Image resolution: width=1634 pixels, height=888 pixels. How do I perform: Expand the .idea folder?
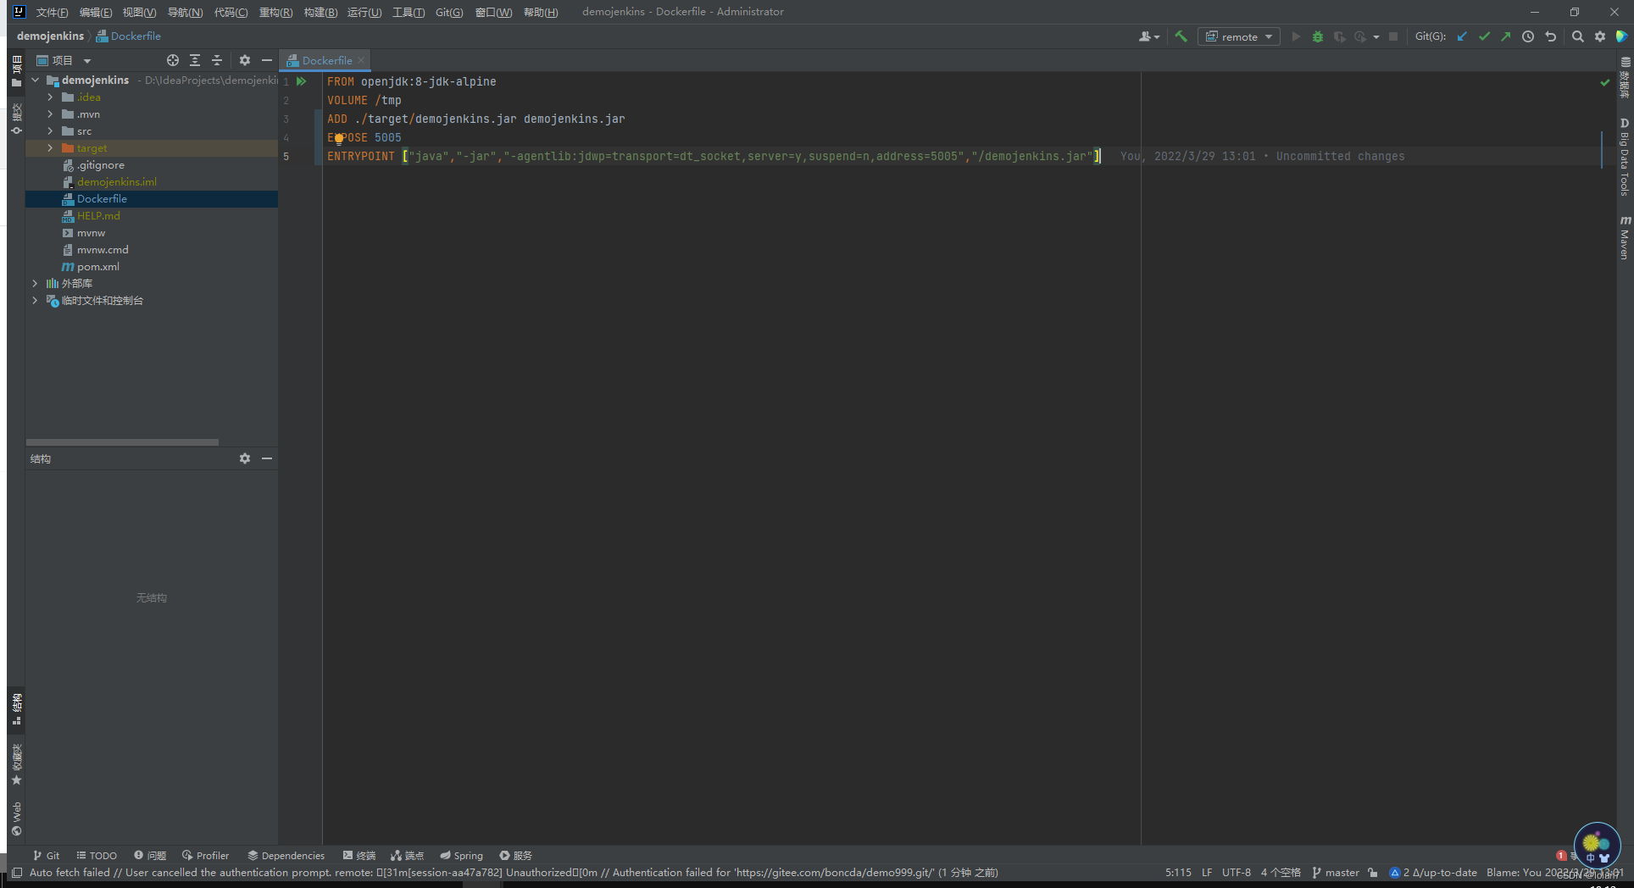click(x=50, y=97)
